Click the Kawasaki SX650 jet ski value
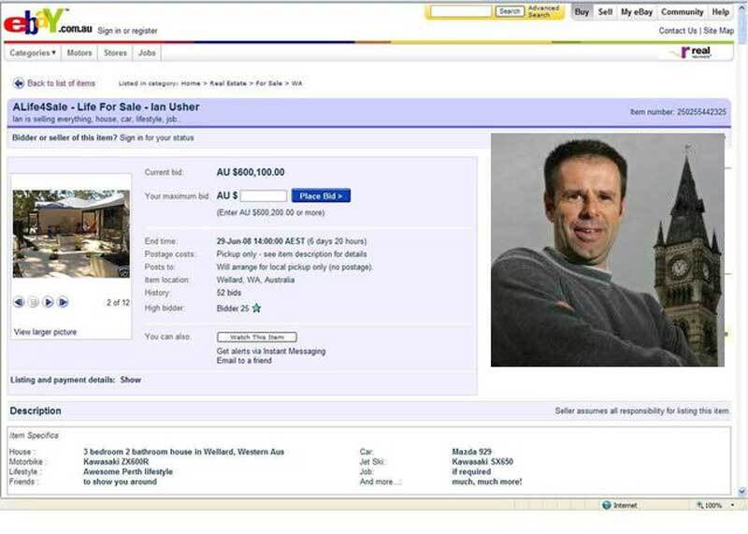Screen dimensions: 748x534 click(x=482, y=462)
